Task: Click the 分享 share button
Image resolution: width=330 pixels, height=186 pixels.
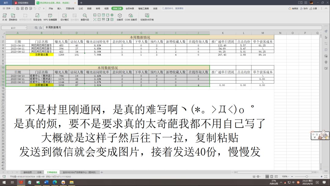Action: [313, 9]
